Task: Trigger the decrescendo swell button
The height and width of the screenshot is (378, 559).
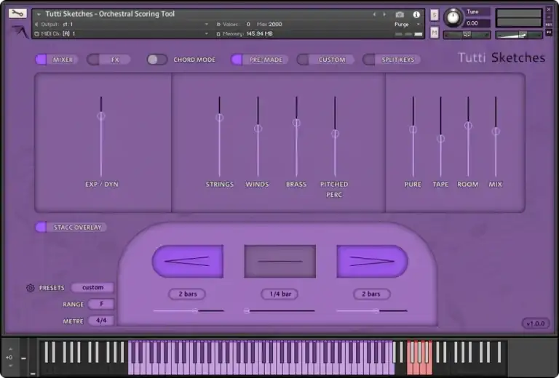Action: pyautogui.click(x=372, y=261)
